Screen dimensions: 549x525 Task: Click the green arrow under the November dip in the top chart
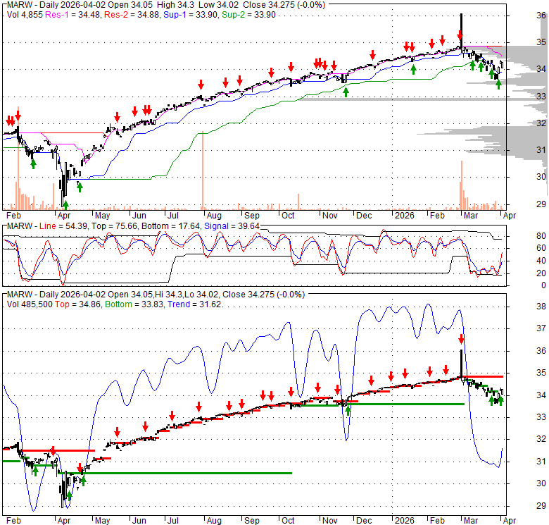point(346,92)
